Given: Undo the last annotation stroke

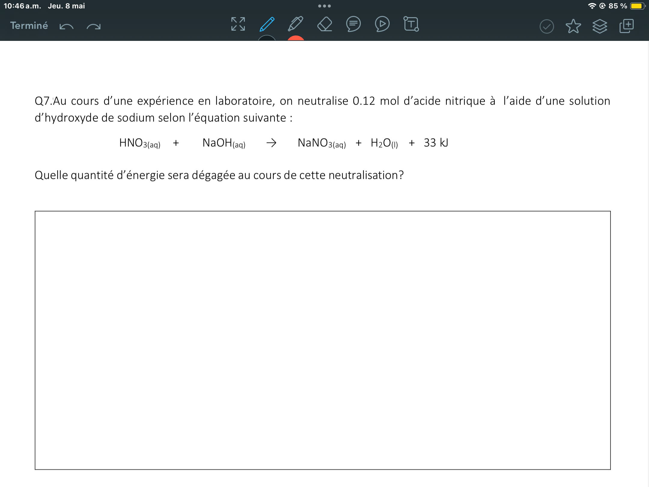Looking at the screenshot, I should [x=66, y=26].
